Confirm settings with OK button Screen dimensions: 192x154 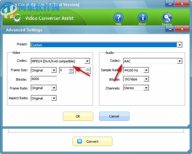tap(78, 116)
